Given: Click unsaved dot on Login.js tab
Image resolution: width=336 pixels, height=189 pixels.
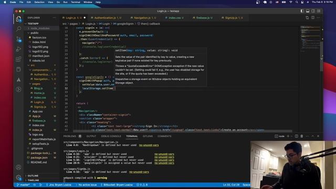Looking at the screenshot, I should pyautogui.click(x=85, y=18).
